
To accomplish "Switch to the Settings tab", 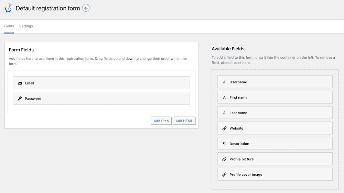I will [26, 26].
